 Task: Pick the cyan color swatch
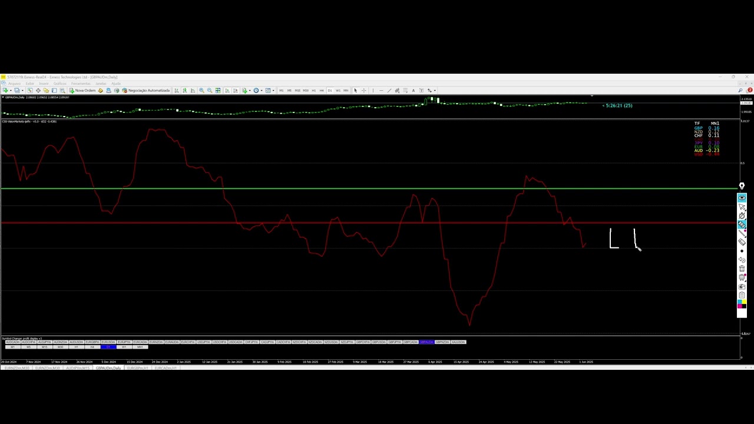tap(739, 302)
